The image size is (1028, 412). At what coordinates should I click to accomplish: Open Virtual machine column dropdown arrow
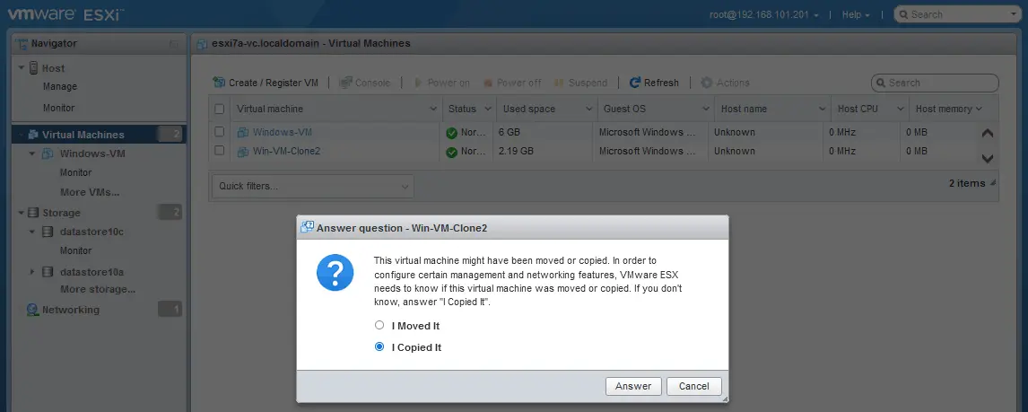click(x=432, y=109)
